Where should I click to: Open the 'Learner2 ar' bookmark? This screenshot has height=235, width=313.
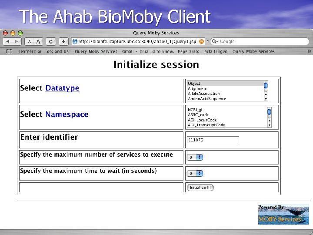coord(30,51)
